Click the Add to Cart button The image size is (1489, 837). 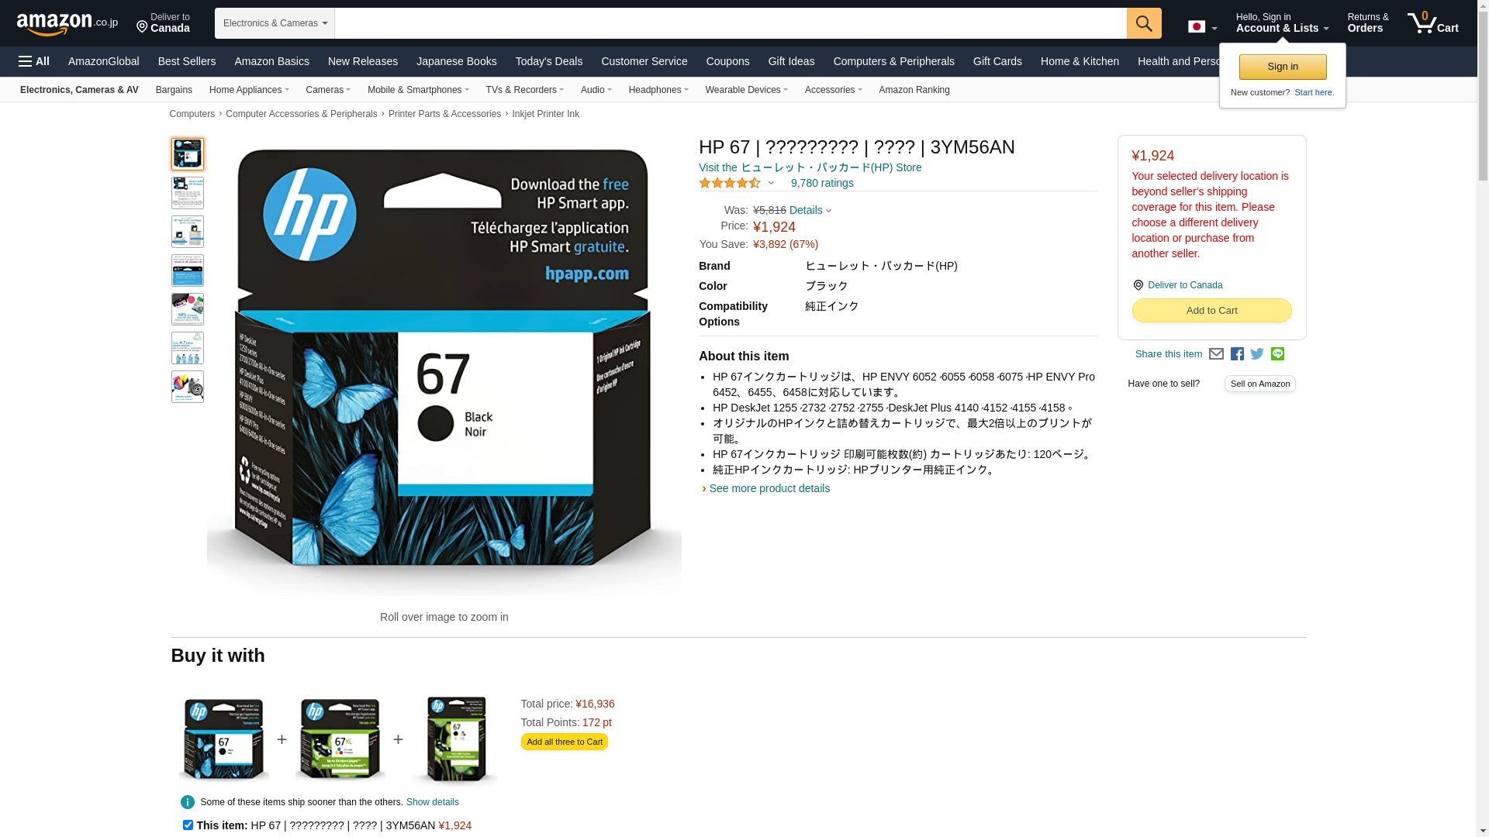(1211, 311)
